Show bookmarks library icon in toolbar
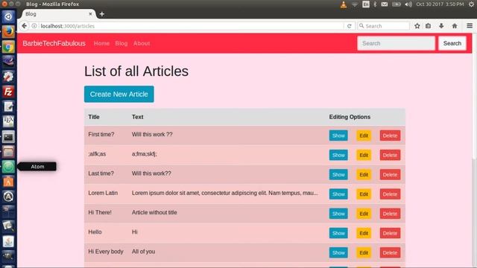 coord(428,26)
